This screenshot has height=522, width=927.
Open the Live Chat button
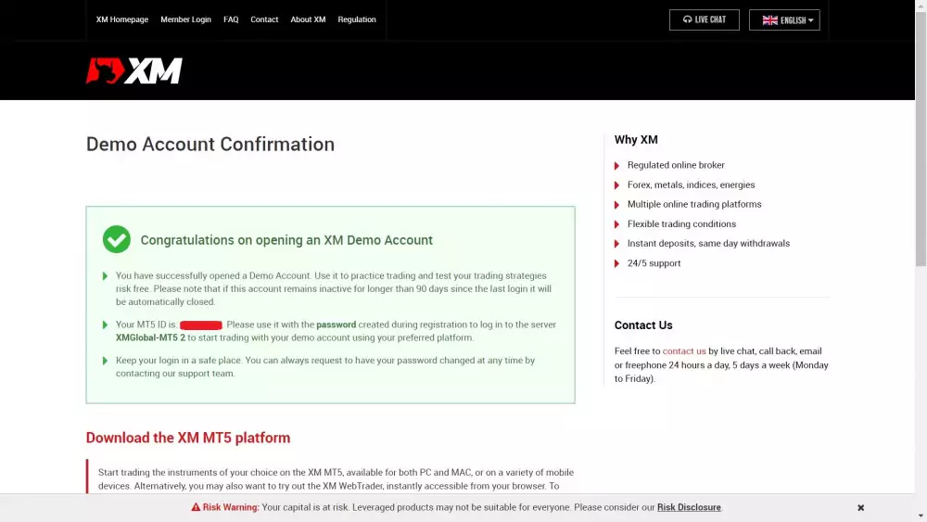(705, 20)
